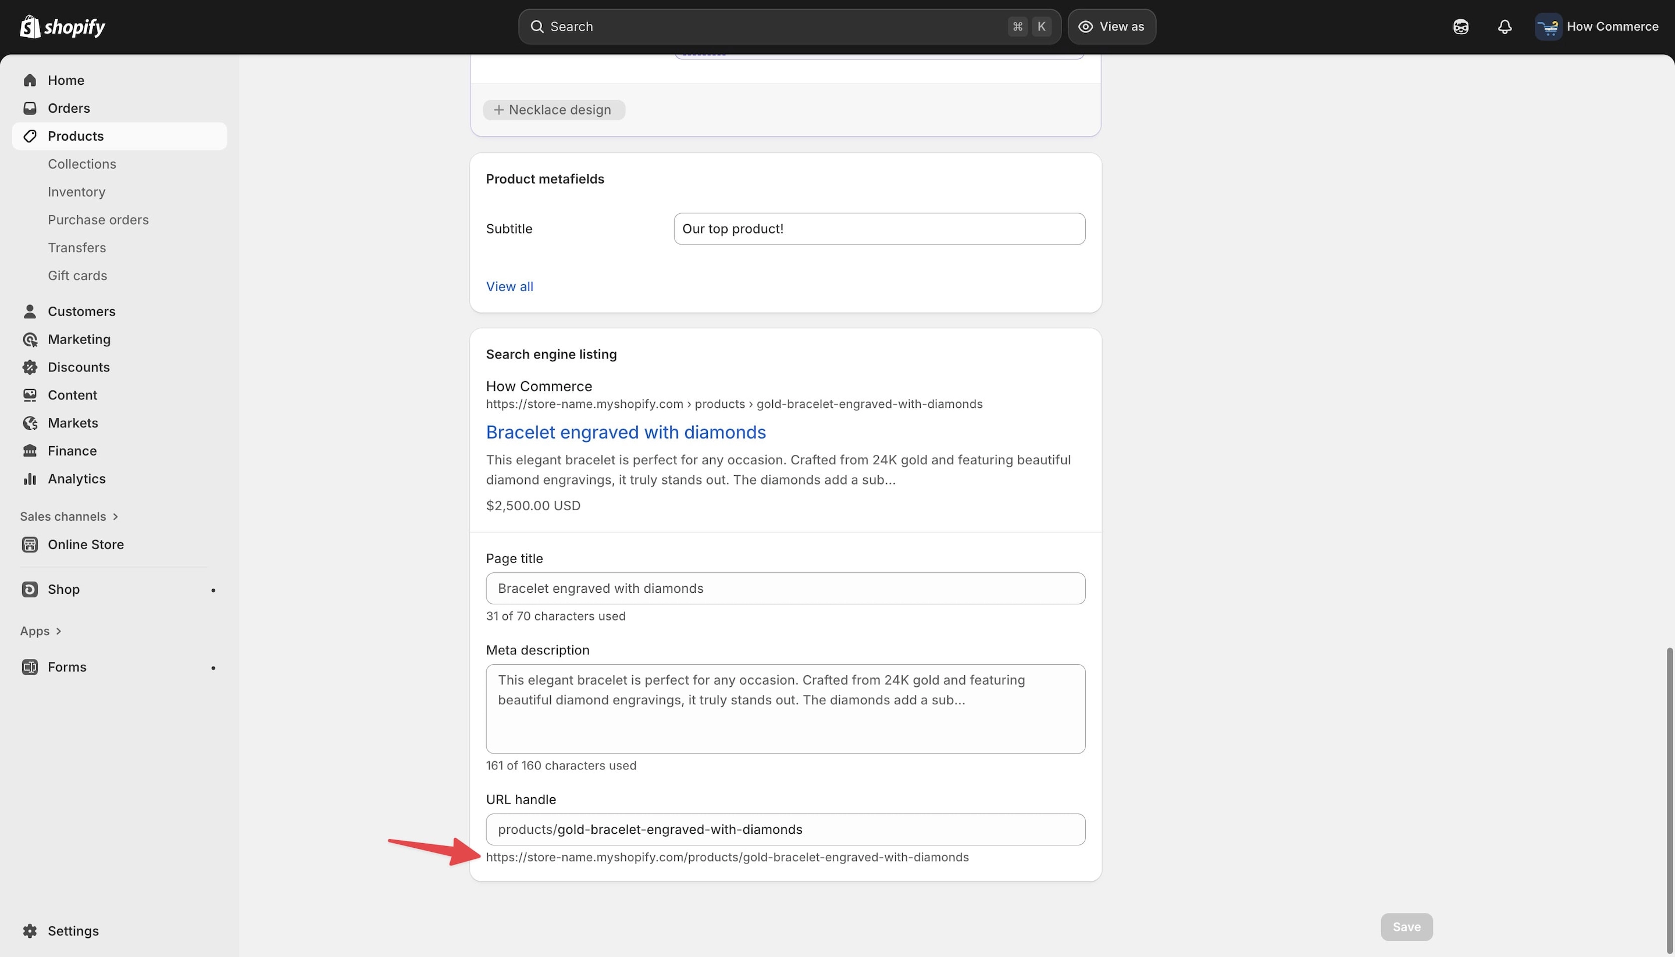Click the Settings gear icon
Screen dimensions: 1675x957
pyautogui.click(x=30, y=931)
